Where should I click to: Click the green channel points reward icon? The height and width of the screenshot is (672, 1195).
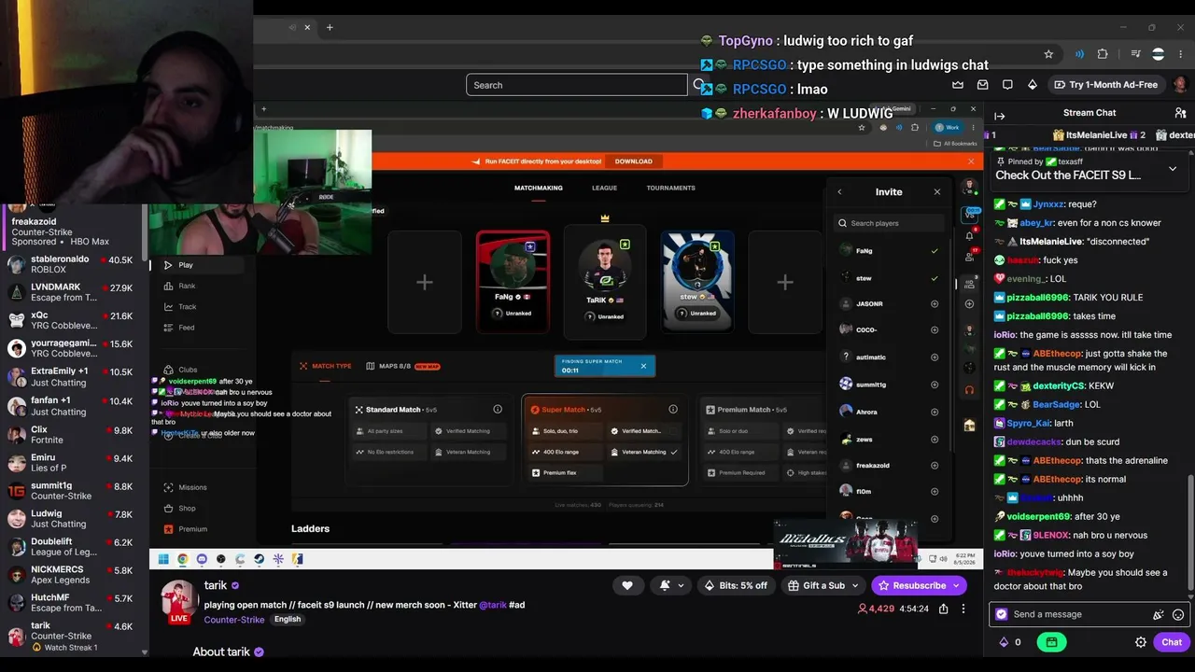[1051, 642]
